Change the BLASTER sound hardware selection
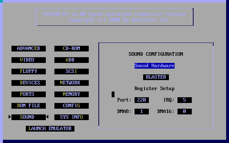The height and width of the screenshot is (143, 229). [156, 77]
